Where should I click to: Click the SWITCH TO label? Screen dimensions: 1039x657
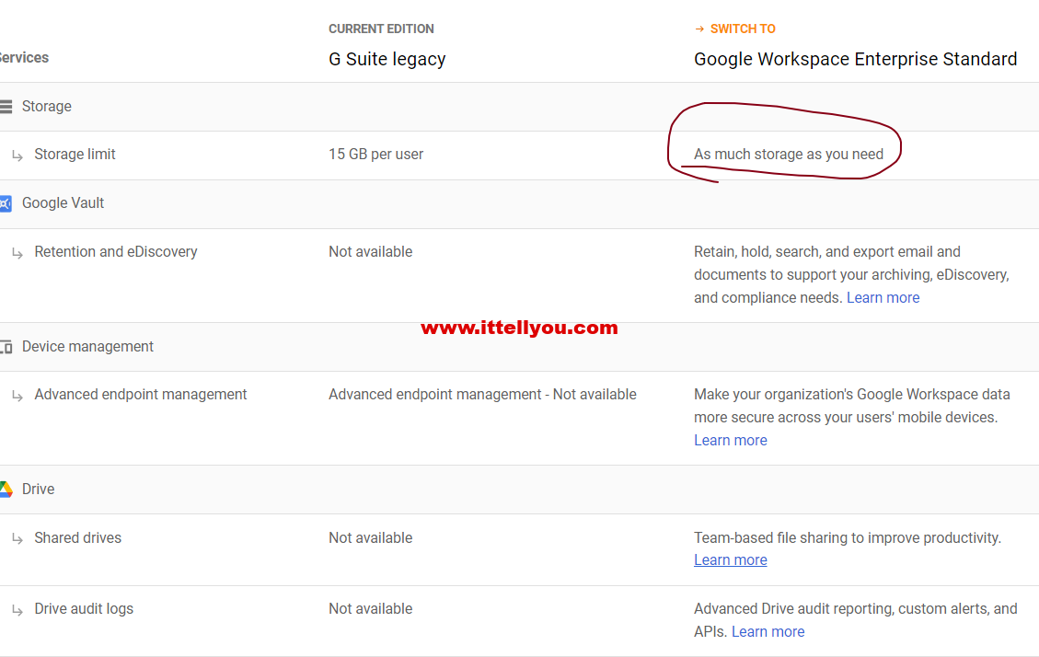742,29
